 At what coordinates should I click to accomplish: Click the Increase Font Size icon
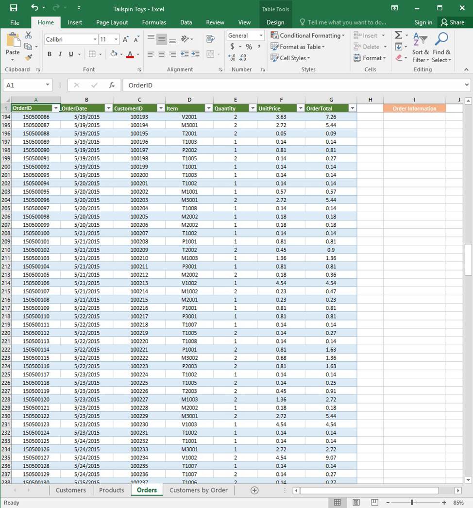(126, 39)
